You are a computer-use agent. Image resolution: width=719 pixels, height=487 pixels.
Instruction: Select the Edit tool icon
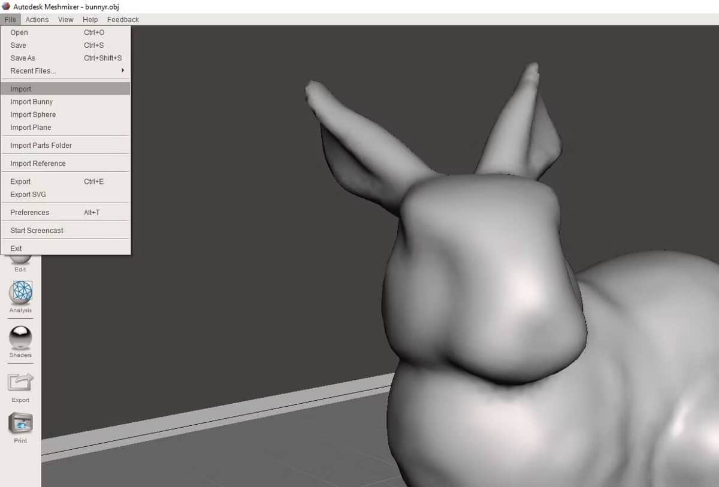pos(20,259)
